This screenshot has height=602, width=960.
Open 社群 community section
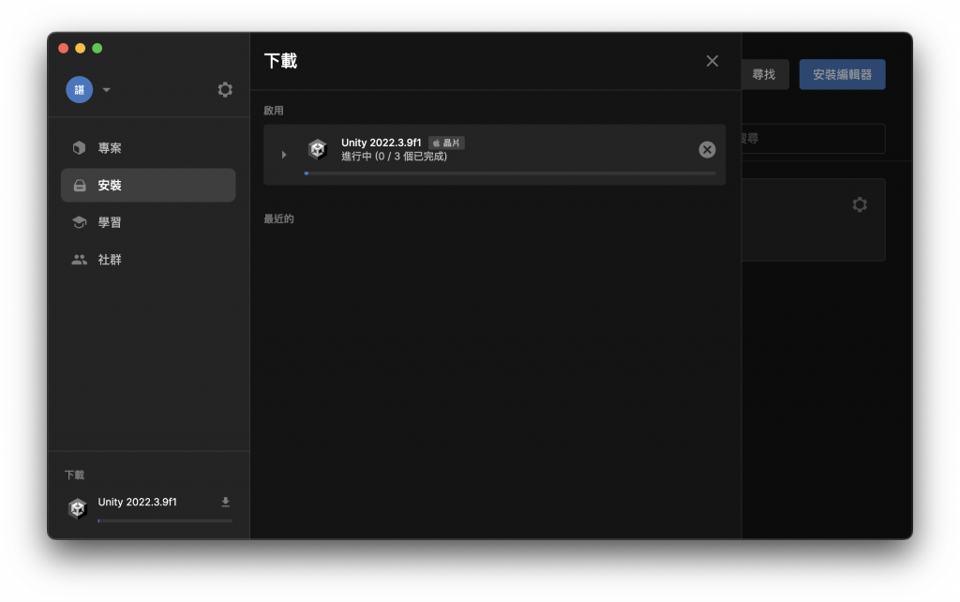coord(148,260)
